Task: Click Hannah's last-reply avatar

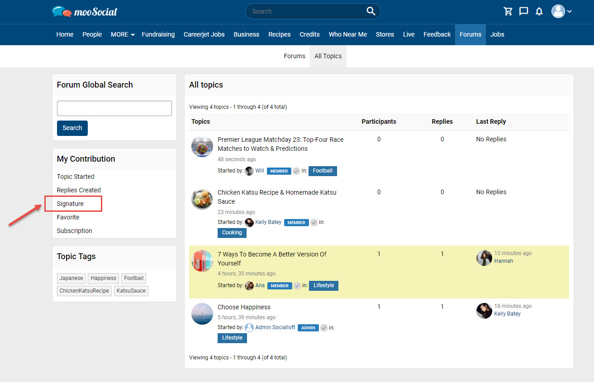Action: 484,258
